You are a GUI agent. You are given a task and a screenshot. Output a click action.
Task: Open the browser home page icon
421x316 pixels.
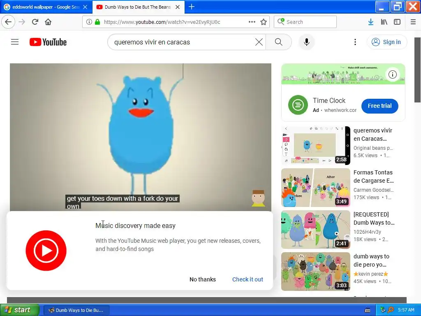(48, 22)
